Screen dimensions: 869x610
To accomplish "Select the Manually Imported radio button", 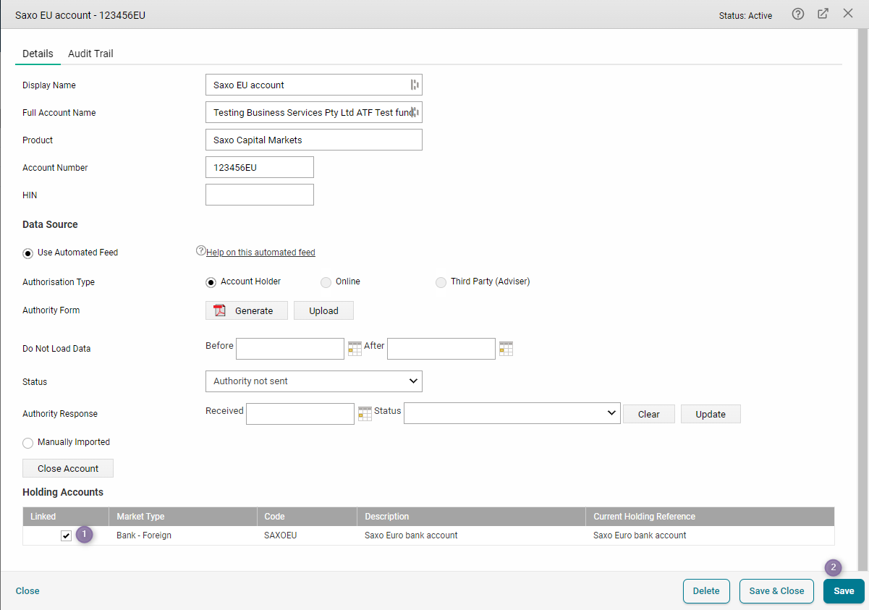I will click(x=28, y=443).
